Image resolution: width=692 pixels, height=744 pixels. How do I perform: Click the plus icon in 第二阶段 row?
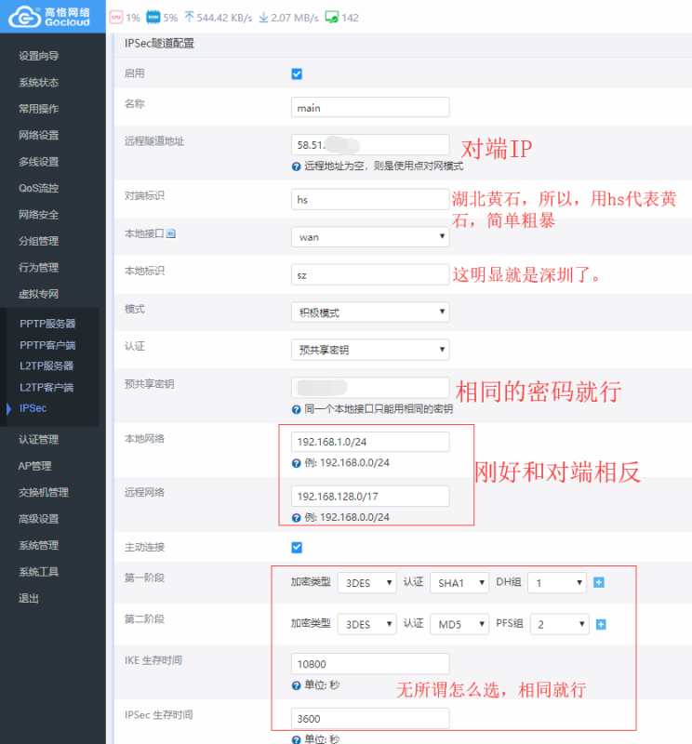601,624
